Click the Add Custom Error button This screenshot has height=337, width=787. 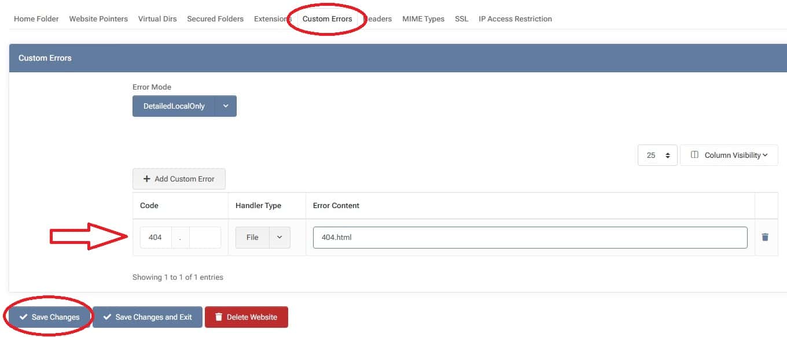(x=179, y=179)
